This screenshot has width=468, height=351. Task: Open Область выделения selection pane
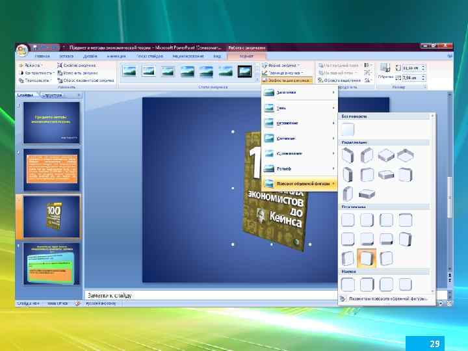(339, 81)
